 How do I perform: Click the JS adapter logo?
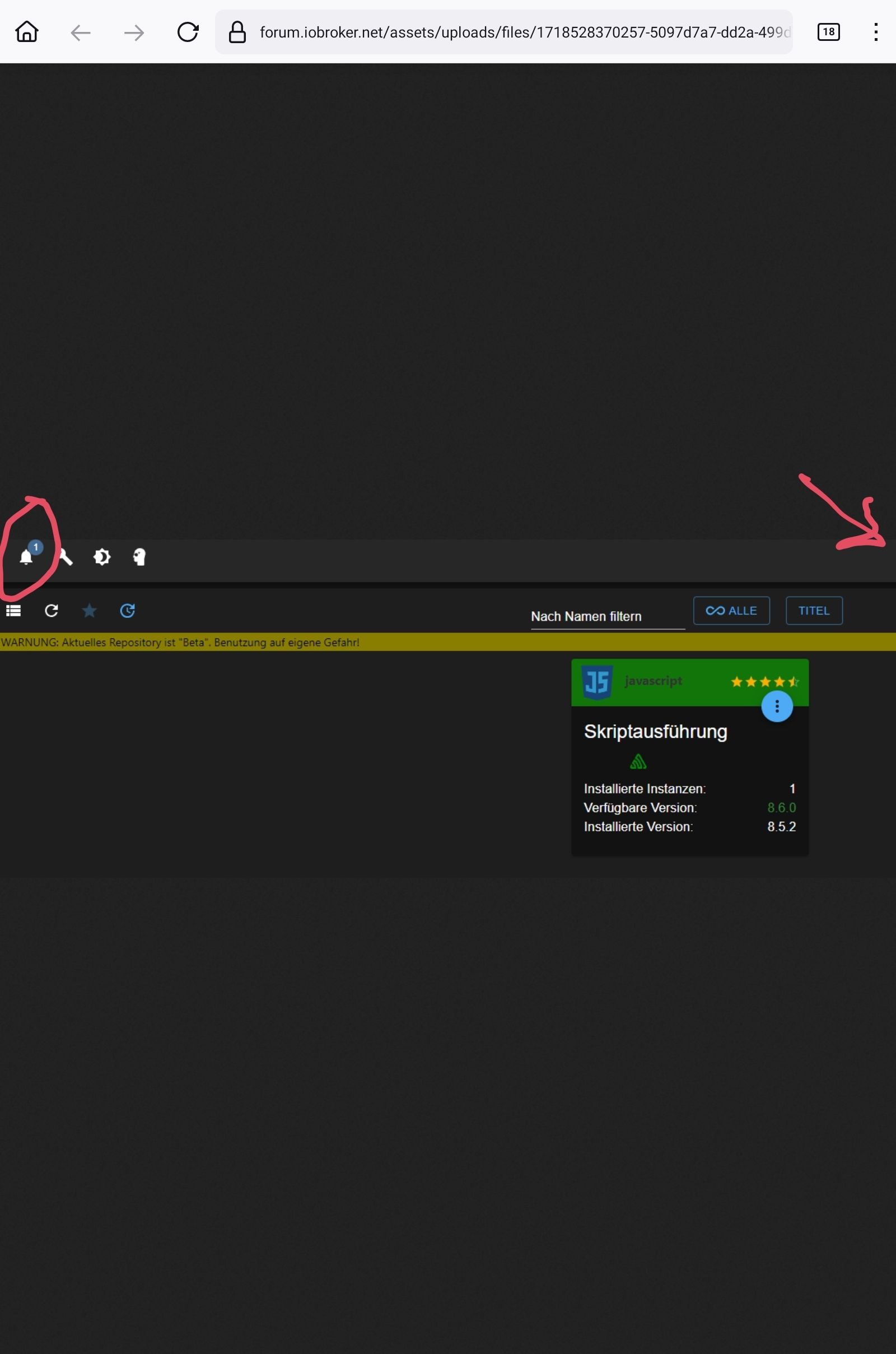coord(597,682)
